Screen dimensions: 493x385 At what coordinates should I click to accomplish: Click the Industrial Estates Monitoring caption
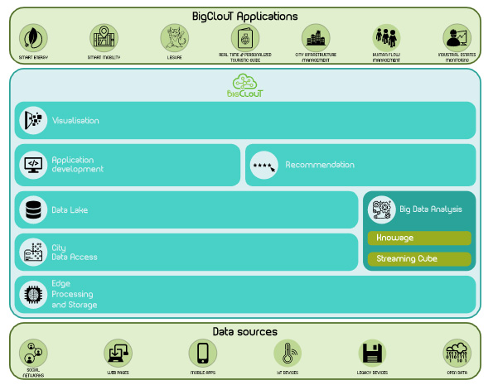(x=457, y=57)
